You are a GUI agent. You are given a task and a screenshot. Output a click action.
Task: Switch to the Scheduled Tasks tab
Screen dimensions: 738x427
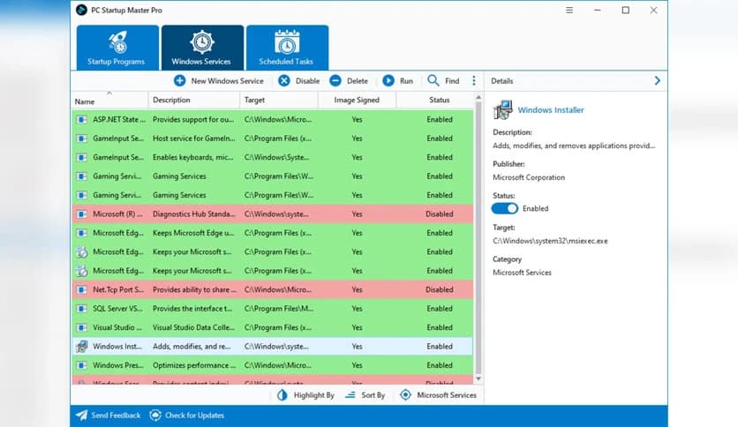click(287, 47)
